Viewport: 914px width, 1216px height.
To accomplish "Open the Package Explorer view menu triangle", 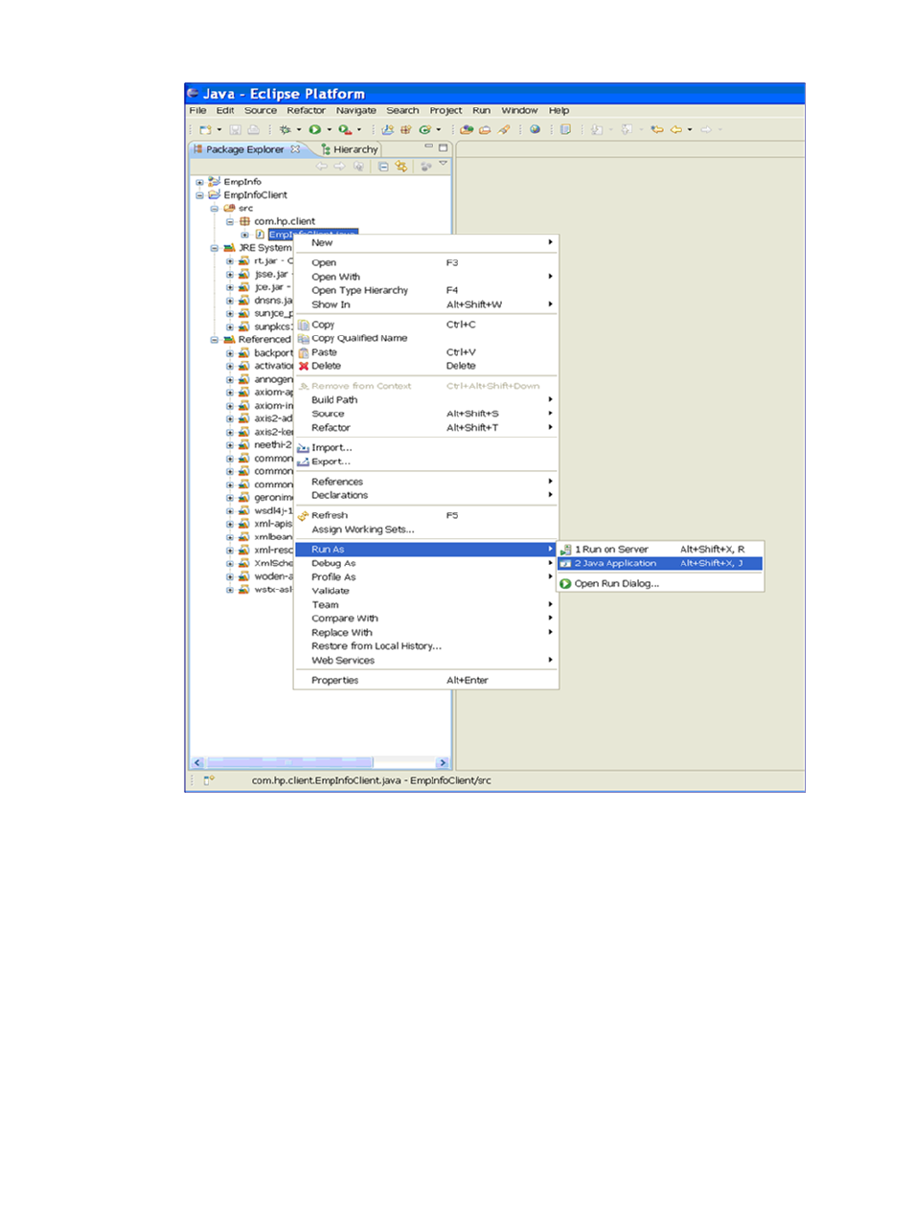I will pos(443,165).
